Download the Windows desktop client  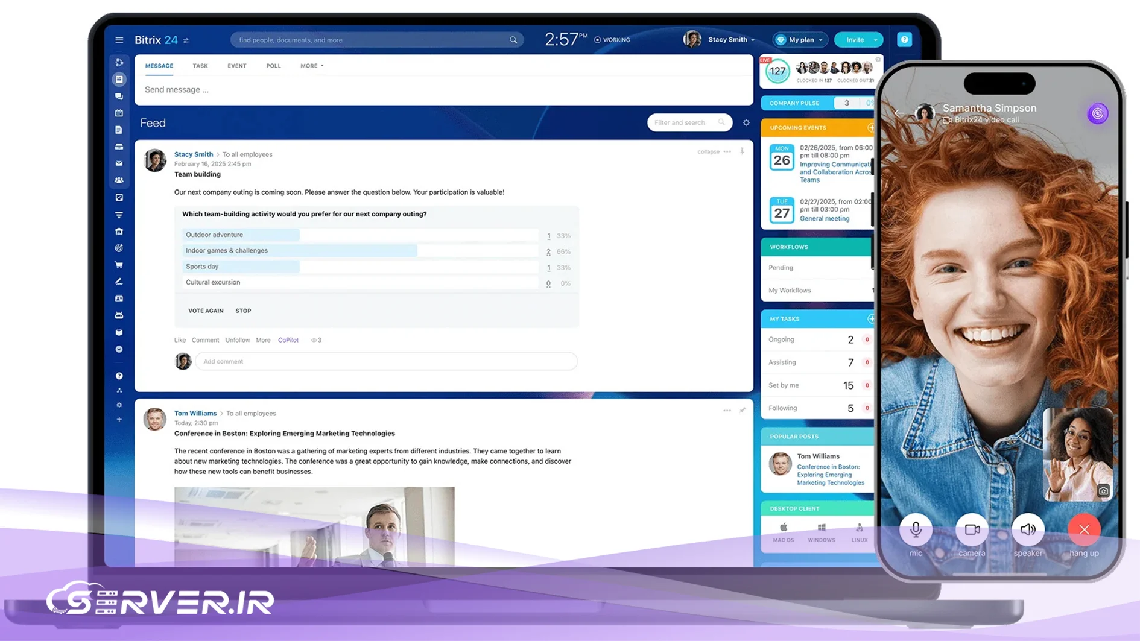coord(821,532)
